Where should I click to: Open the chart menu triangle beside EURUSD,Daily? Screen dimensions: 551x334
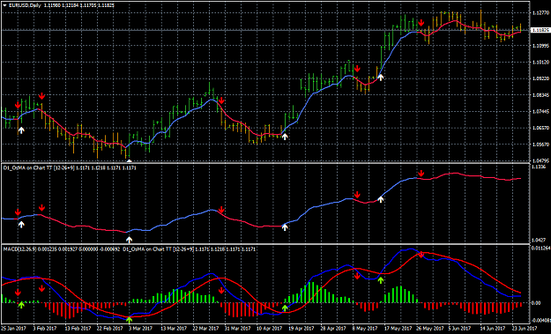coord(5,5)
